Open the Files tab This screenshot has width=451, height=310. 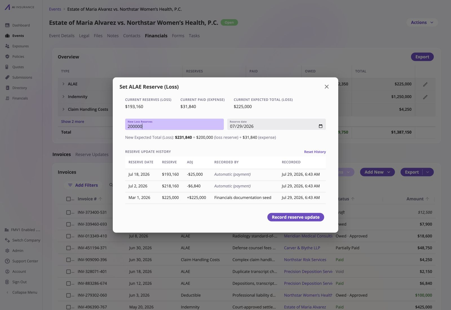(x=98, y=36)
